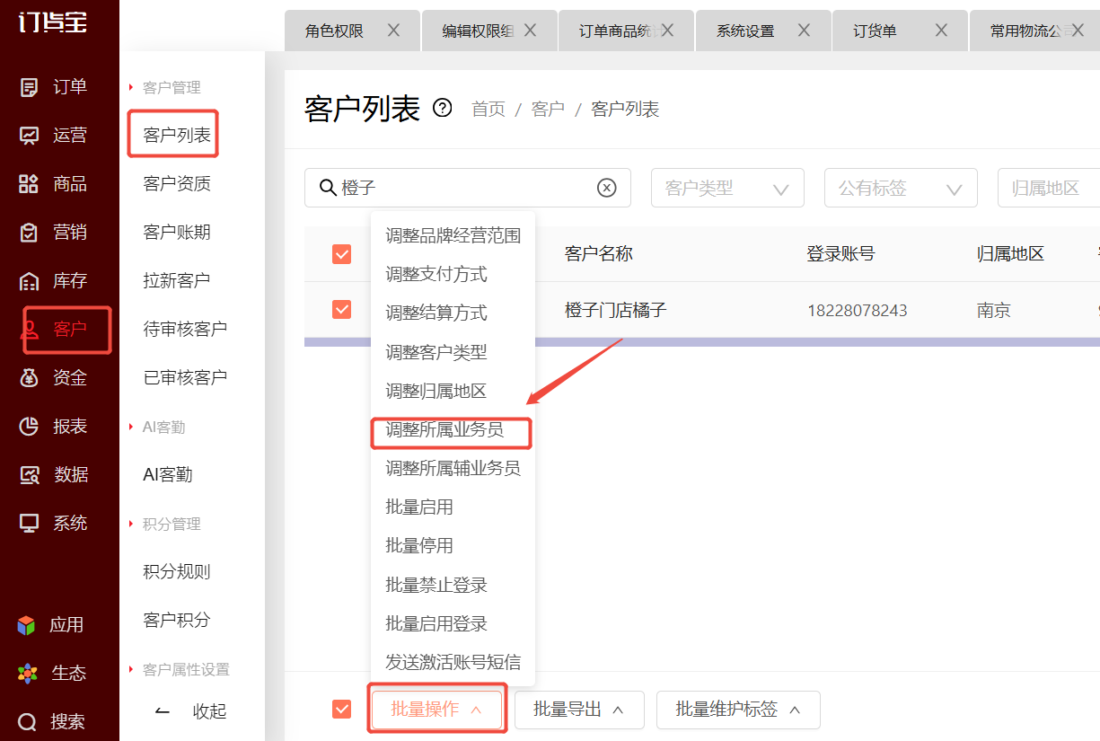The width and height of the screenshot is (1100, 741).
Task: Toggle the bottom bar select-all checkbox
Action: (x=341, y=710)
